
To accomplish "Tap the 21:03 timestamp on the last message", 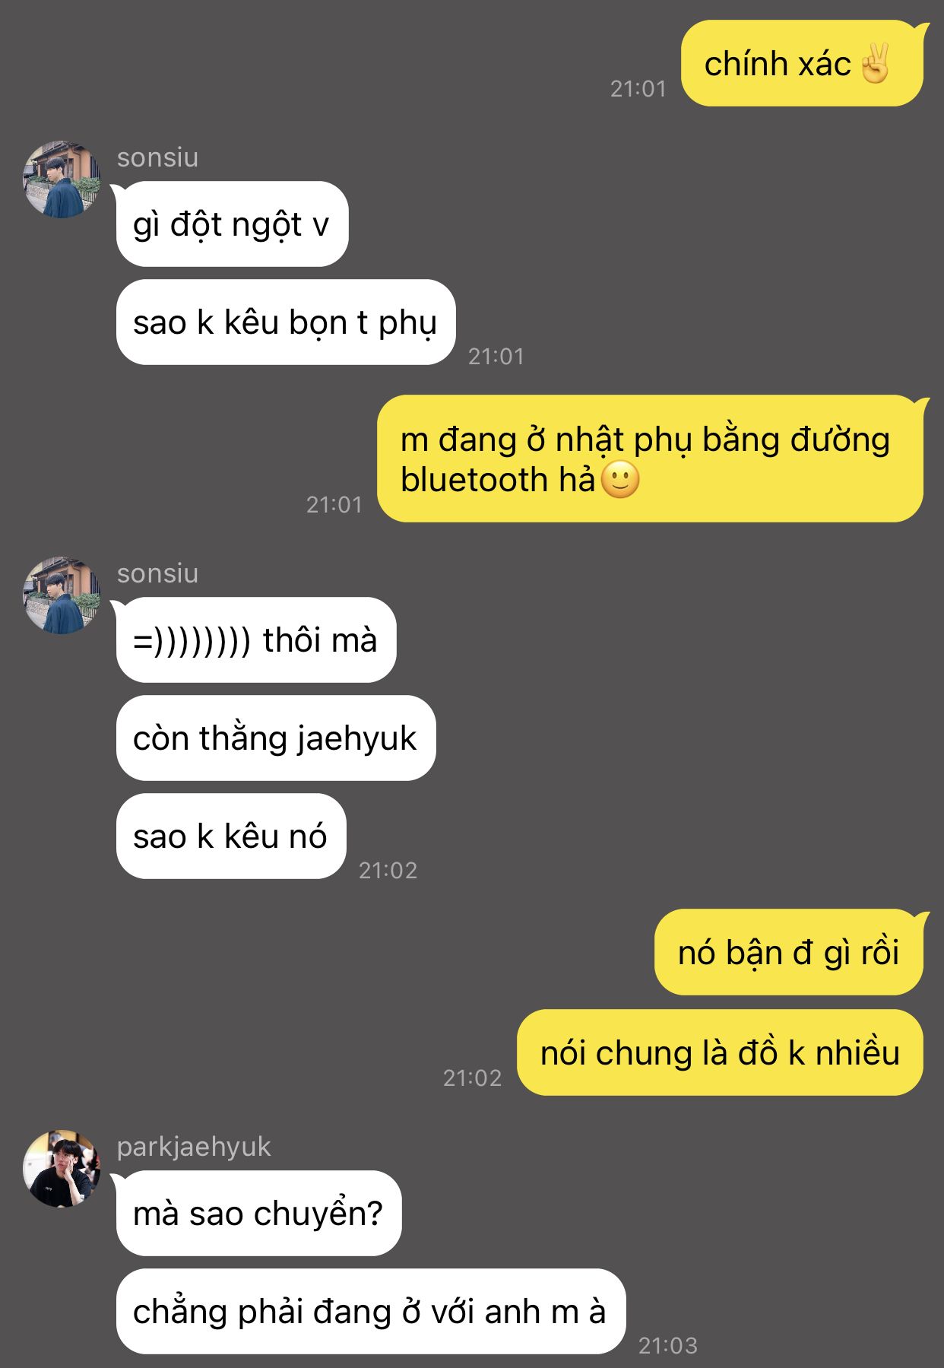I will pyautogui.click(x=668, y=1345).
